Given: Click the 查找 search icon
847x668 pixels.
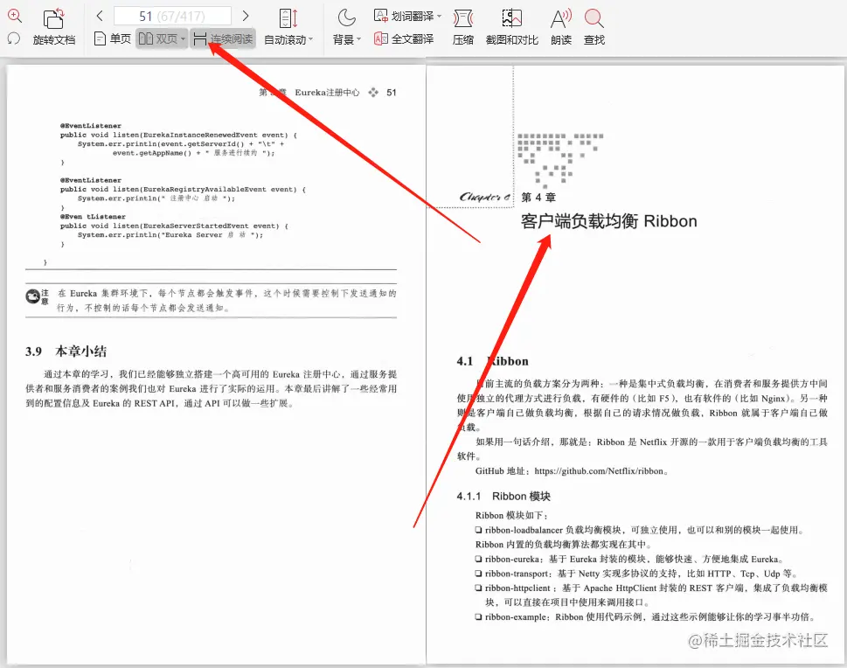Looking at the screenshot, I should [x=594, y=18].
